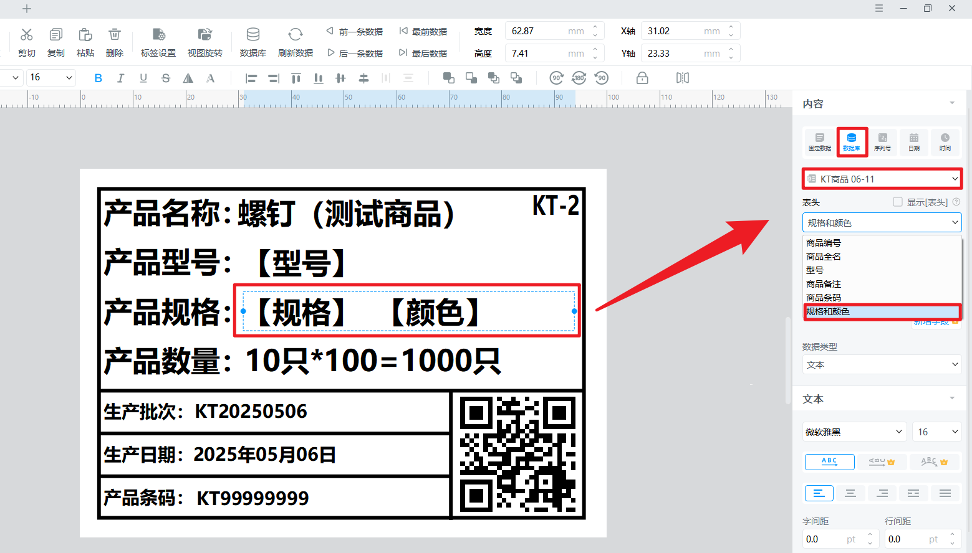Click the lock icon in format toolbar
Viewport: 972px width, 553px height.
click(642, 78)
